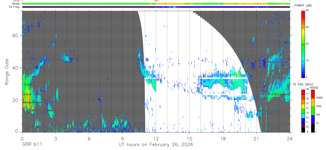This screenshot has width=326, height=150.
Task: Click the 12 tick label on the UT hours axis
Action: (x=156, y=138)
